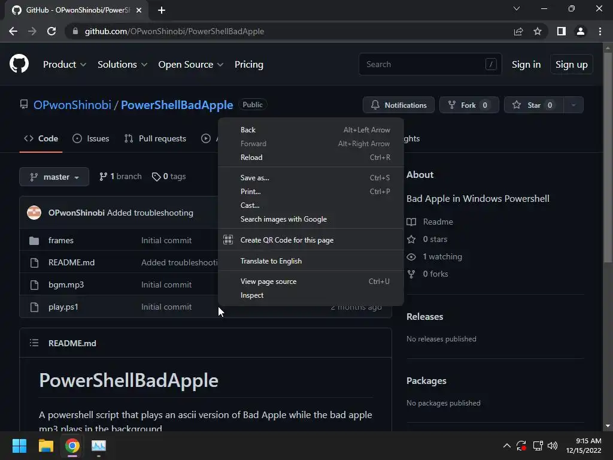Click the Sign up button

pyautogui.click(x=572, y=65)
